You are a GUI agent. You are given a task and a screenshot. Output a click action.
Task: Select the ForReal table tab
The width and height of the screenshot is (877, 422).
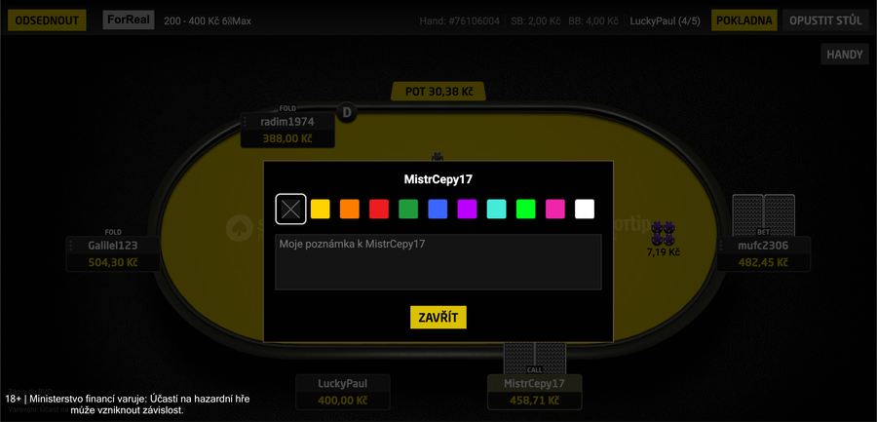click(x=129, y=20)
